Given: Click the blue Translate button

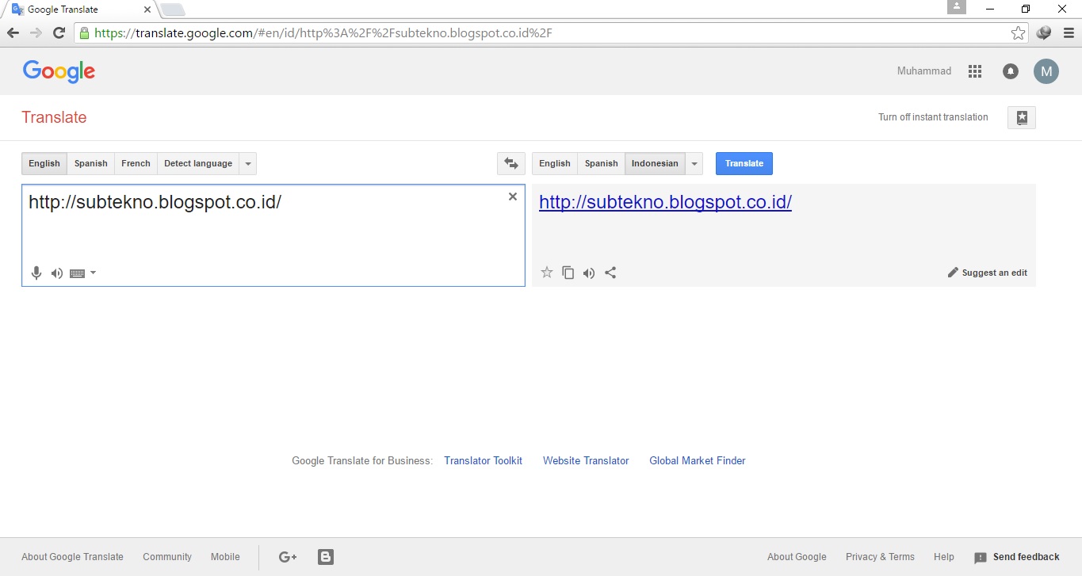Looking at the screenshot, I should pyautogui.click(x=744, y=163).
